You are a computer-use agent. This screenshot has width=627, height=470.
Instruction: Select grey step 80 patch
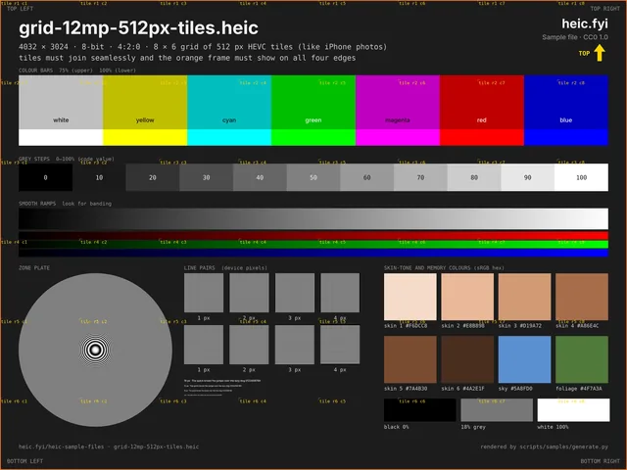click(x=474, y=177)
